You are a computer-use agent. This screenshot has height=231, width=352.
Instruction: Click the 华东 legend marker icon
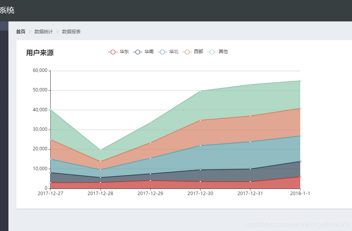(x=113, y=52)
